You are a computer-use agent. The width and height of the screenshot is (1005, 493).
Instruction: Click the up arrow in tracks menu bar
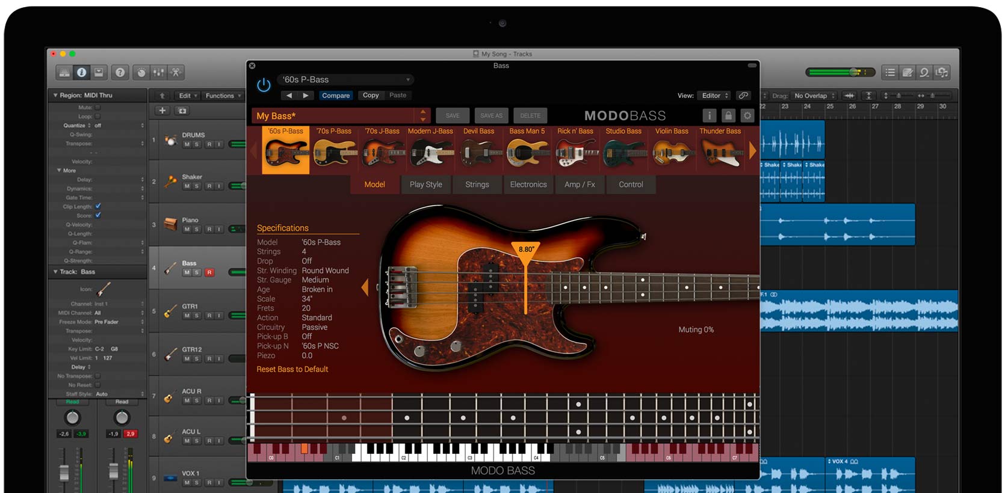(x=162, y=96)
